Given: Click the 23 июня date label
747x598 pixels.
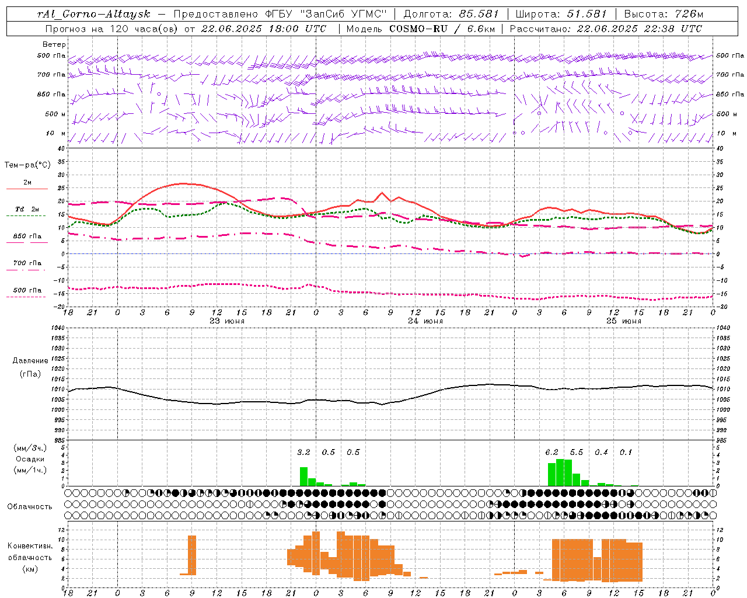Looking at the screenshot, I should click(227, 321).
